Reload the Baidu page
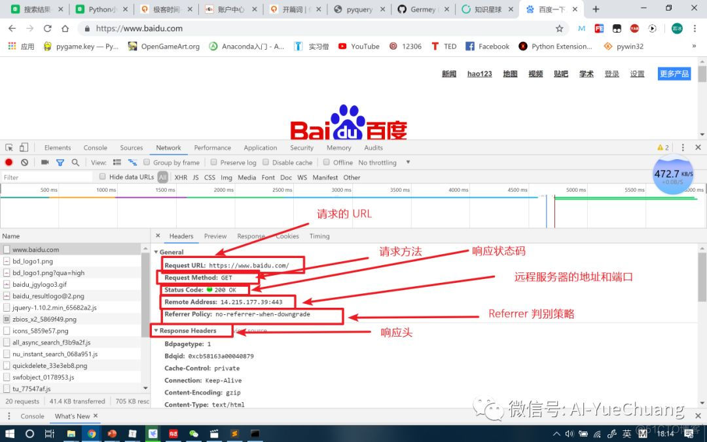This screenshot has height=442, width=707. pyautogui.click(x=47, y=28)
